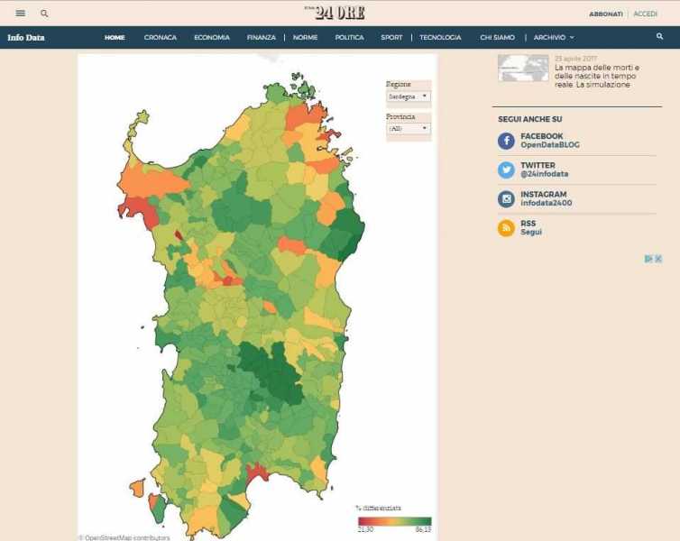Open the hamburger menu icon
Viewport: 680px width, 541px height.
tap(21, 14)
